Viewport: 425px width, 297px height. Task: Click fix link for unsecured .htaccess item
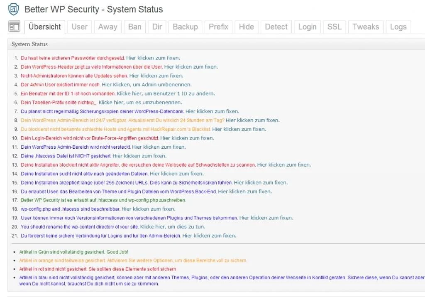[x=139, y=156]
